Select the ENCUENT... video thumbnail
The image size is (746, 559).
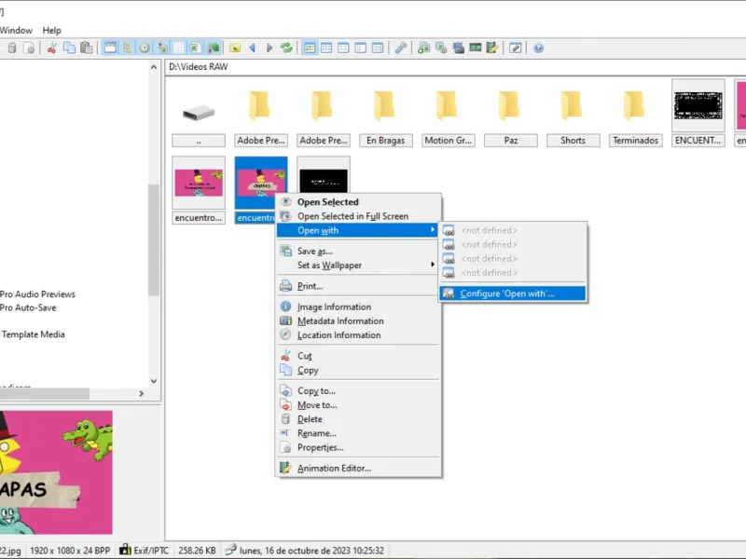tap(698, 114)
